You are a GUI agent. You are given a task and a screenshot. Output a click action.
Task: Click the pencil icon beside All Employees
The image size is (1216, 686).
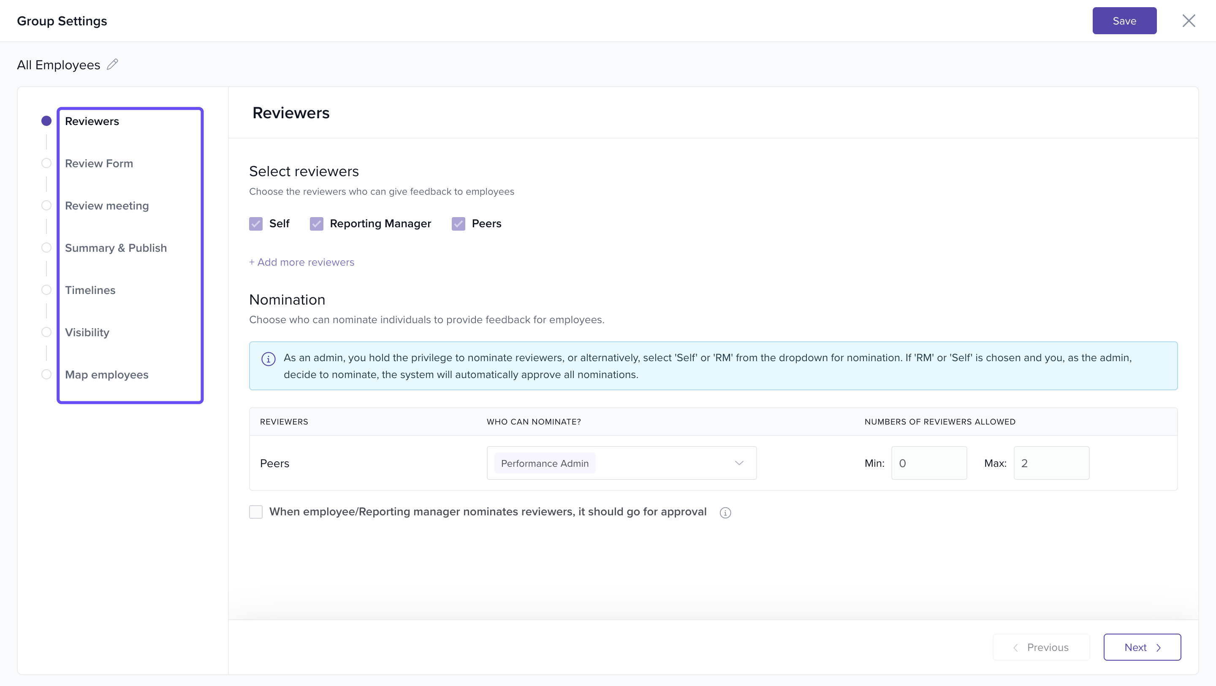[x=112, y=64]
